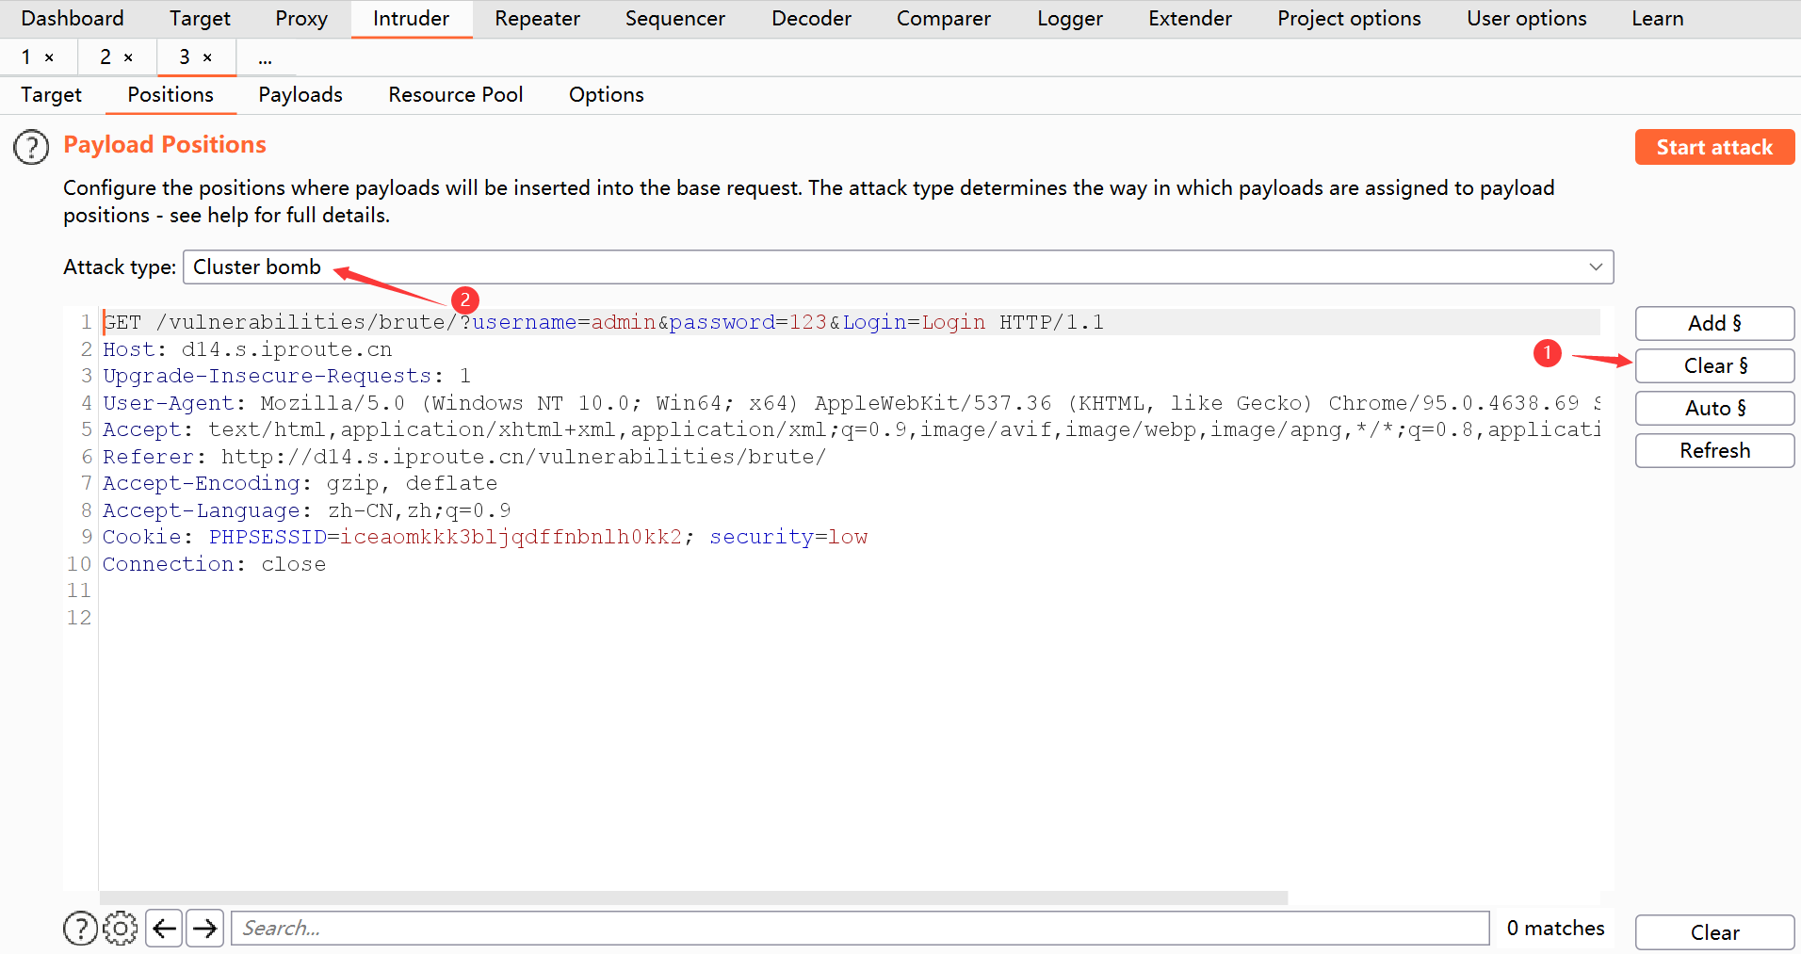
Task: Open the Attack type dropdown
Action: pyautogui.click(x=897, y=267)
